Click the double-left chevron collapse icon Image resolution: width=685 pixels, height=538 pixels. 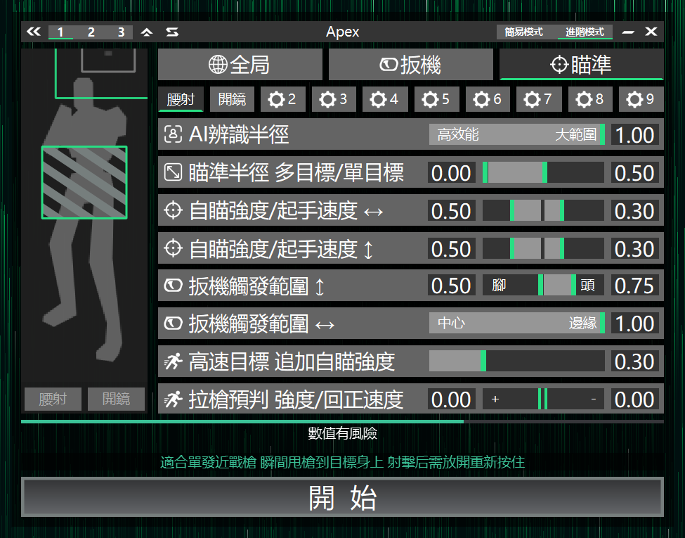pos(34,32)
